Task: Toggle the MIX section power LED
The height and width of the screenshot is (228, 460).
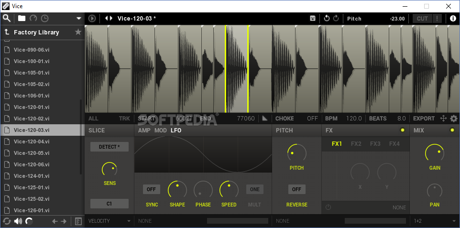Action: tap(452, 130)
